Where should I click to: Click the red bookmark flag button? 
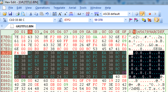click(x=131, y=20)
